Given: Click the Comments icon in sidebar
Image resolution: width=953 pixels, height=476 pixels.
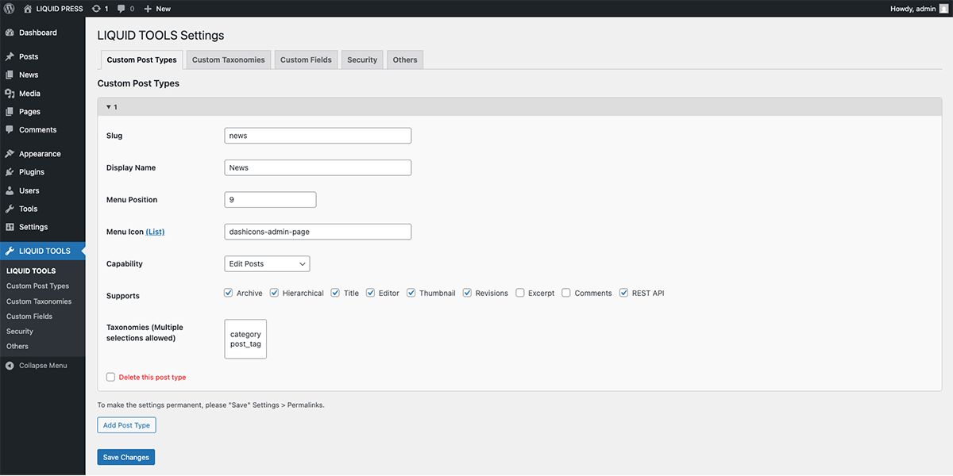Looking at the screenshot, I should click(10, 129).
